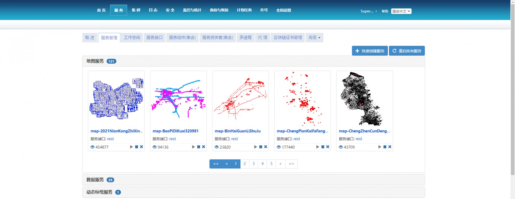This screenshot has width=515, height=199.
Task: Go to next page with > button
Action: point(281,164)
